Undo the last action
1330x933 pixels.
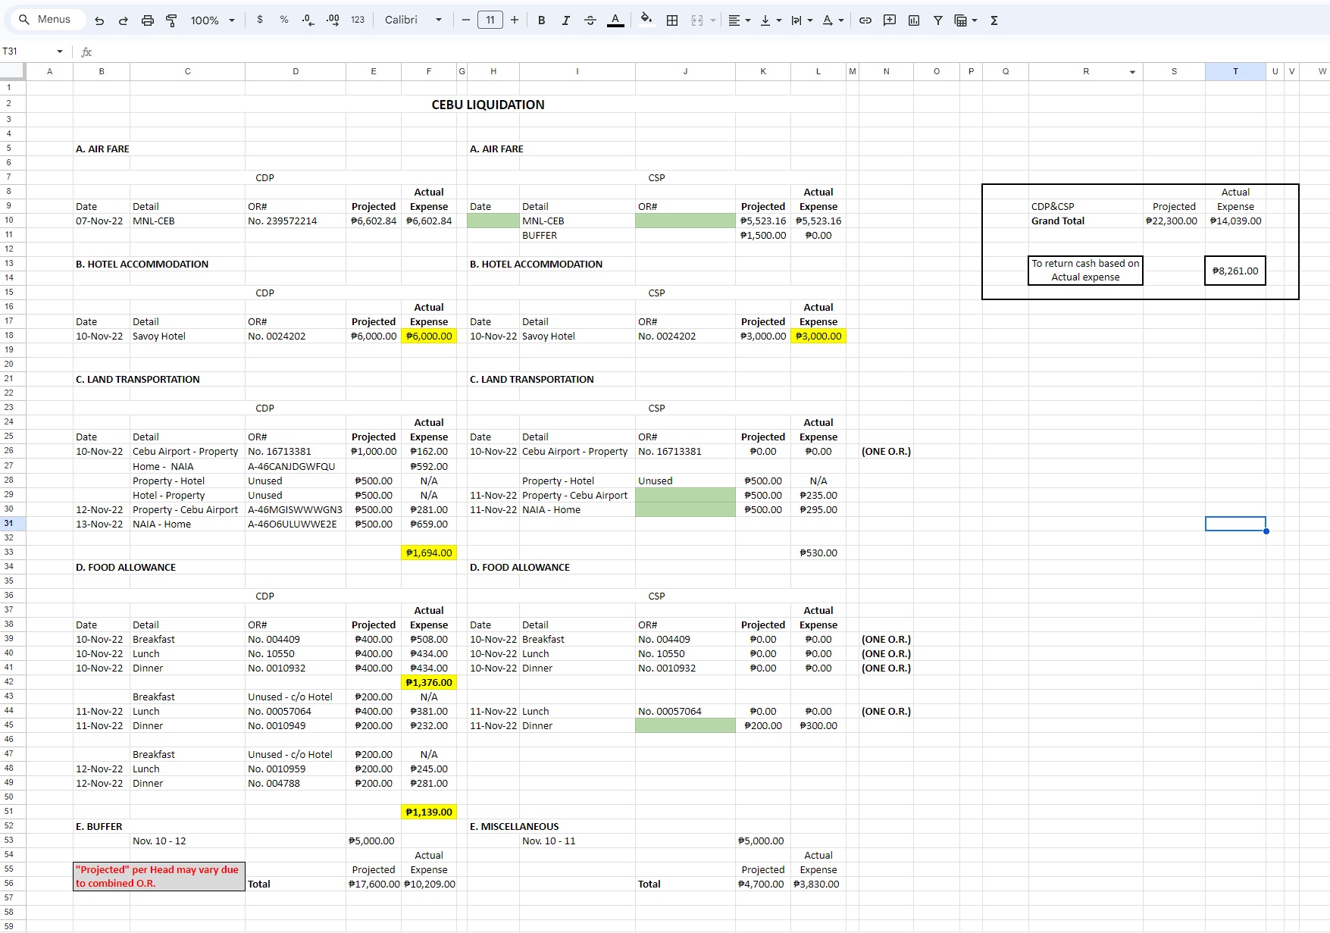pos(99,20)
